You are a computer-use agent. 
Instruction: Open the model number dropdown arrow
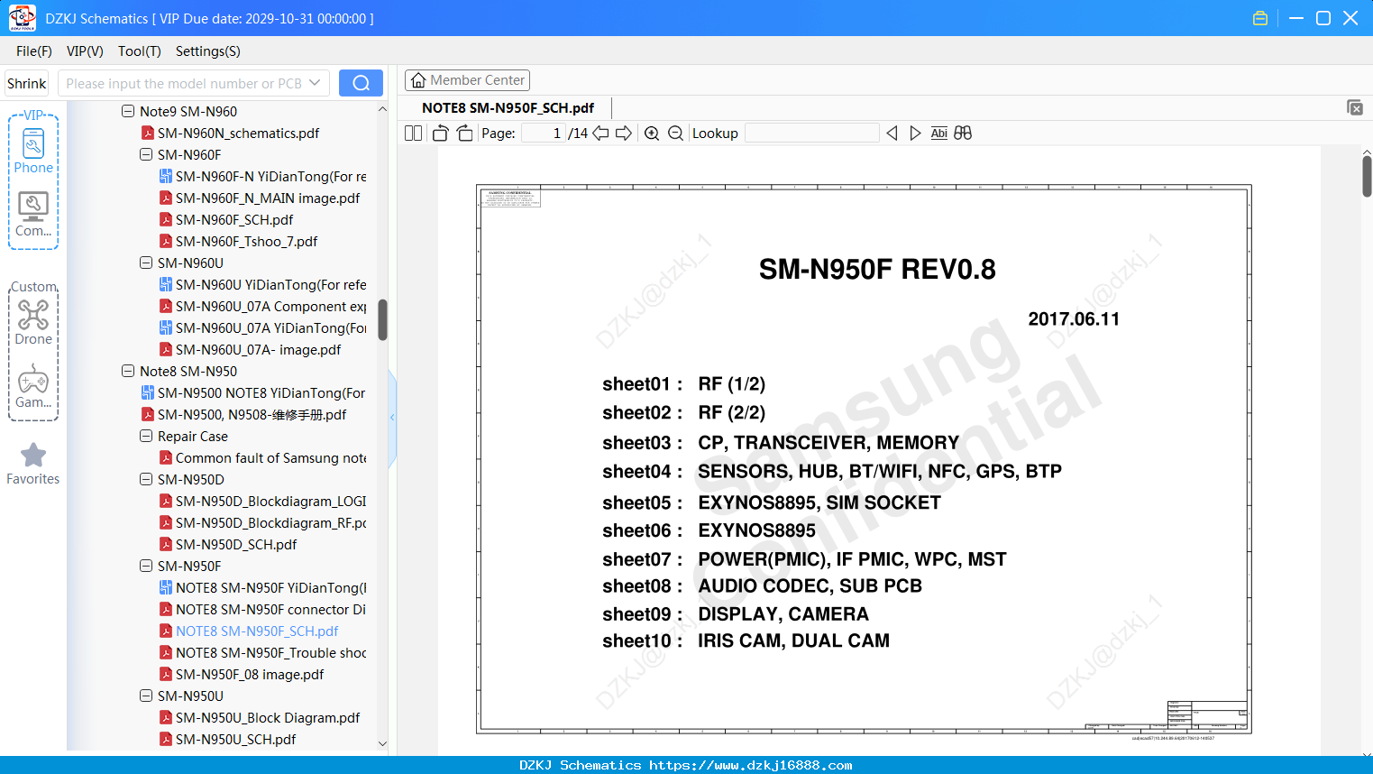315,83
